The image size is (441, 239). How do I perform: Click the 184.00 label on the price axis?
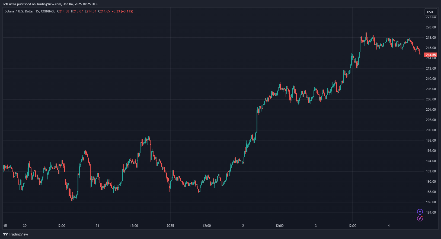point(431,212)
